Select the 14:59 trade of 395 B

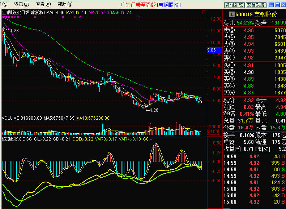click(255, 163)
